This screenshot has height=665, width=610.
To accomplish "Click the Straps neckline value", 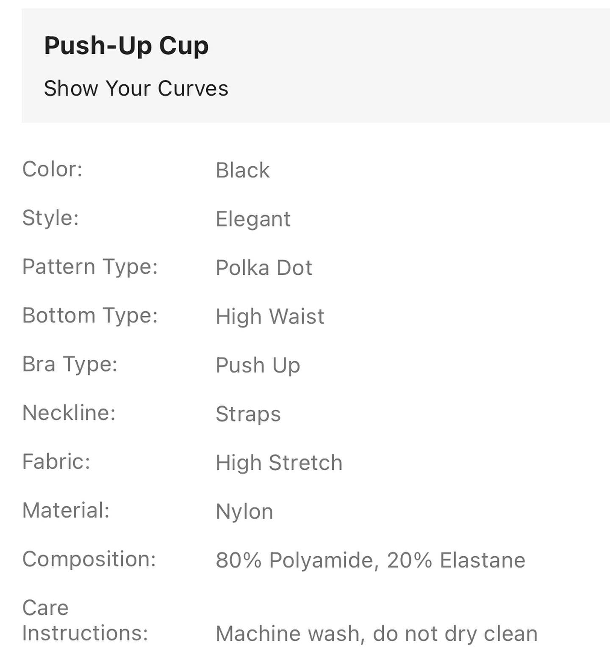I will pos(248,414).
